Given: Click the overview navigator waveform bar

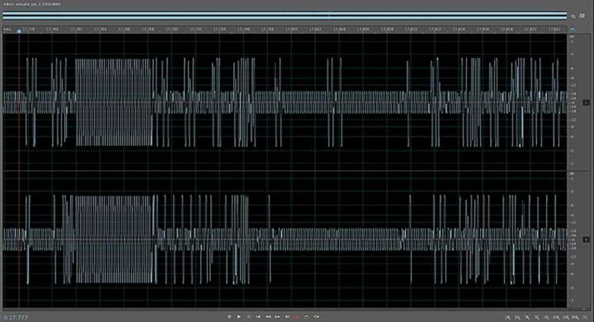Looking at the screenshot, I should click(285, 15).
